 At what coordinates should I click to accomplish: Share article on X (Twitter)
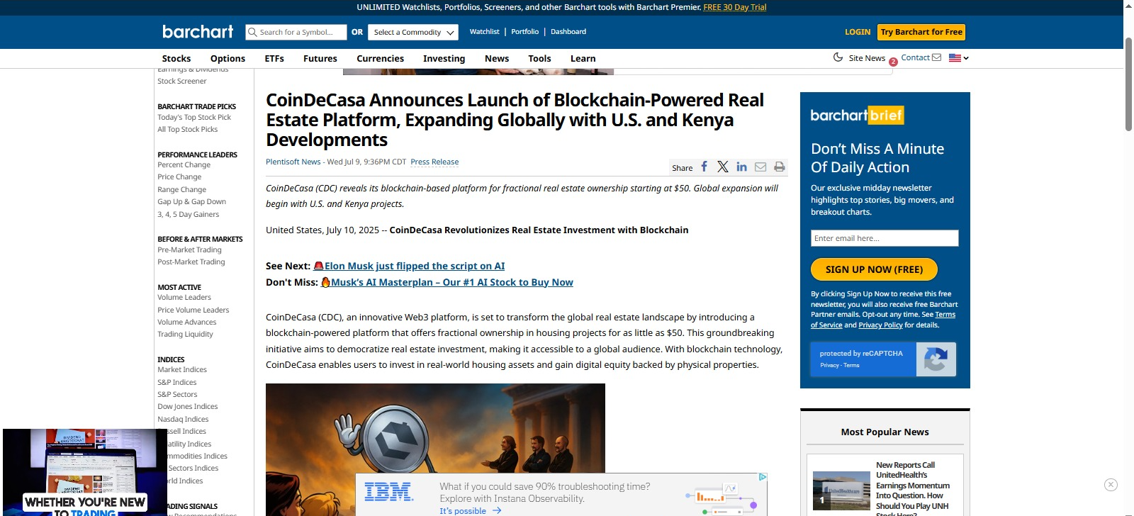coord(722,167)
